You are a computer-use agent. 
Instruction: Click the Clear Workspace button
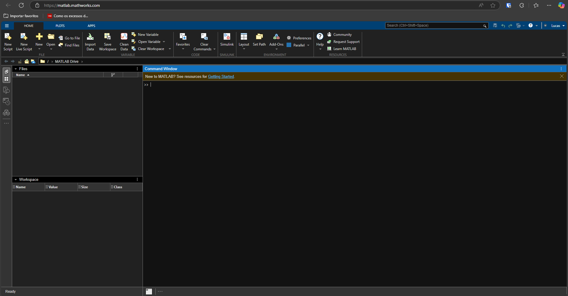pyautogui.click(x=148, y=49)
